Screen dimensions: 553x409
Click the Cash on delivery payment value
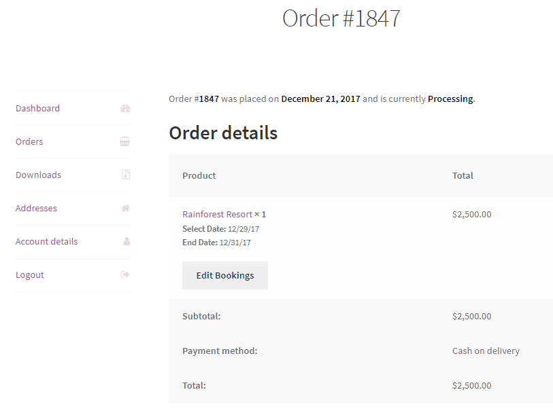[x=486, y=351]
